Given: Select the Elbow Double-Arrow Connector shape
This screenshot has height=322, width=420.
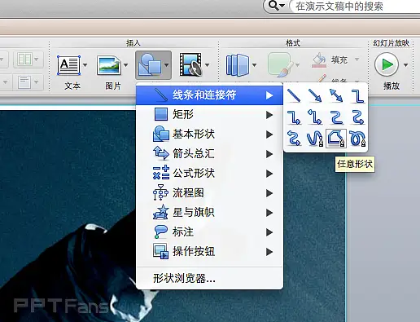Looking at the screenshot, I should (315, 117).
